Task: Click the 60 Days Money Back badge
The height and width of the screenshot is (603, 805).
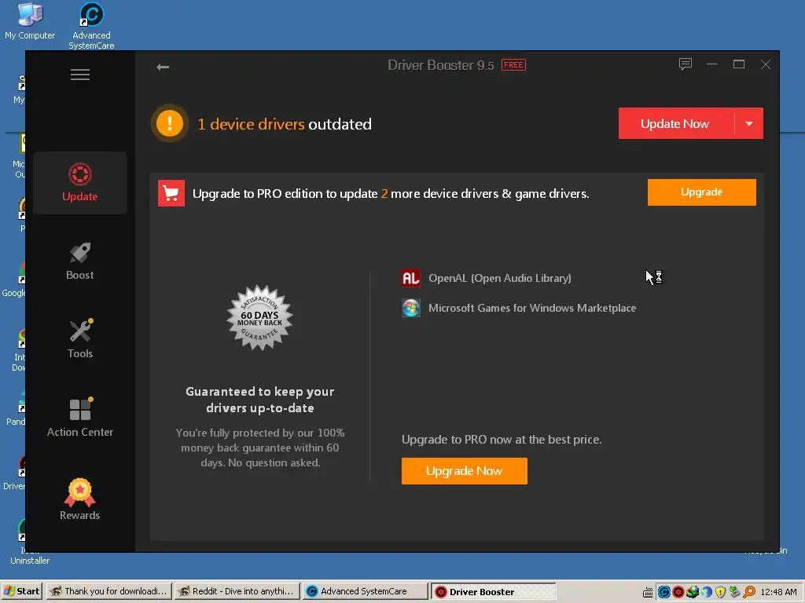Action: coord(259,318)
